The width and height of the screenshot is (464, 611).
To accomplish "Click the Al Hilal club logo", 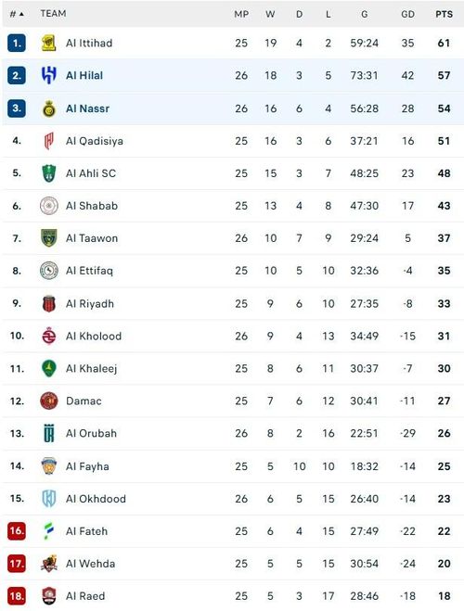I will (49, 75).
